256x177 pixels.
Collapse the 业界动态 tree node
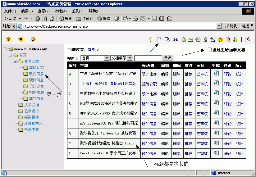coord(15,61)
